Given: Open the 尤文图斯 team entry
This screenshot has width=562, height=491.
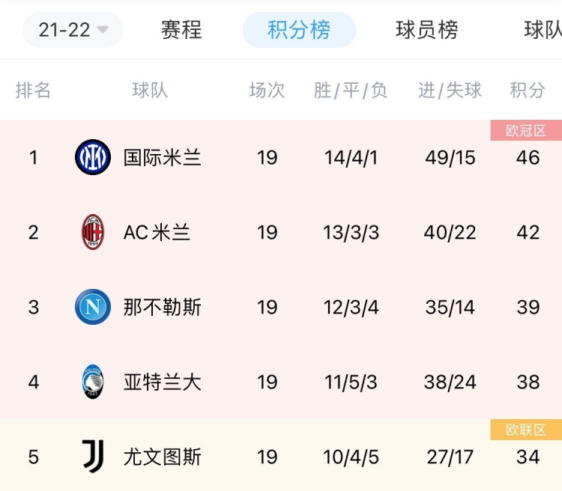Looking at the screenshot, I should [163, 457].
